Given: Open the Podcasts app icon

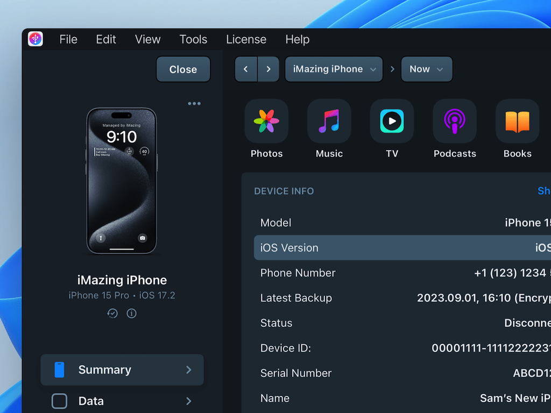Looking at the screenshot, I should click(455, 121).
